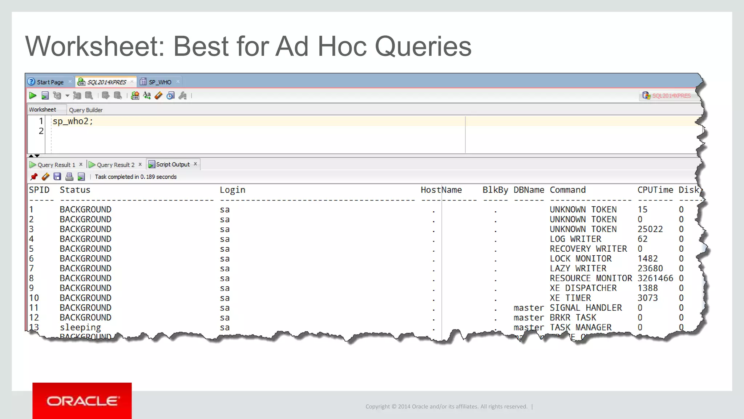Pin the Script Output with the red pin
Screen dimensions: 744x419
34,177
